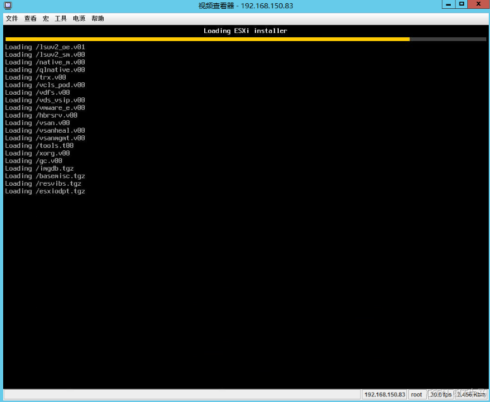The width and height of the screenshot is (490, 402).
Task: Select the line 'Loading /trx.v00'
Action: point(35,77)
